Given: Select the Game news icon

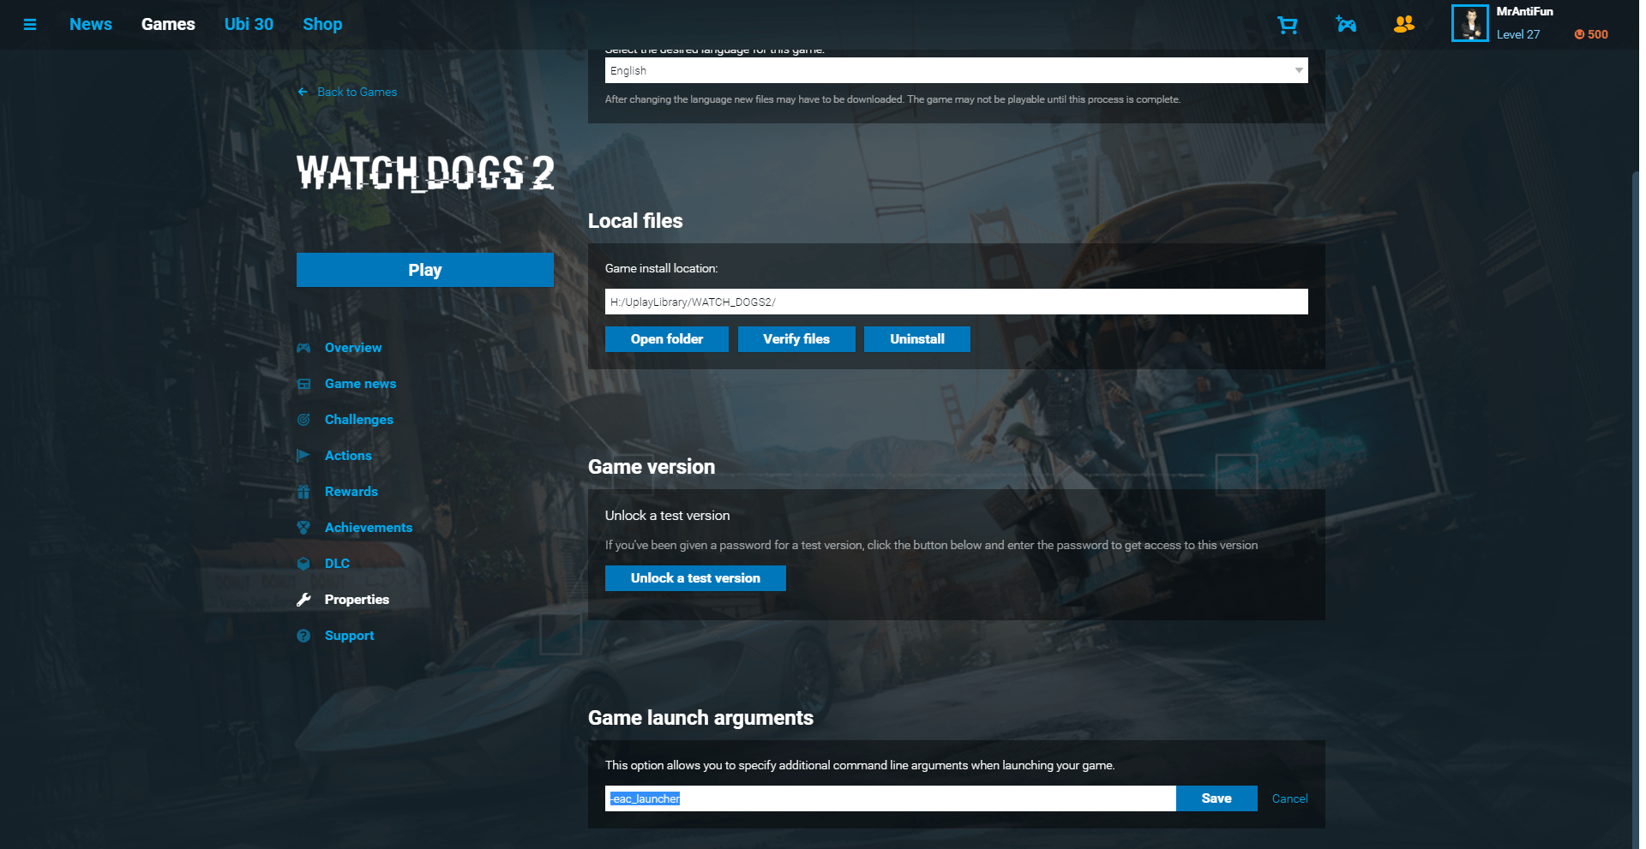Looking at the screenshot, I should pos(305,384).
